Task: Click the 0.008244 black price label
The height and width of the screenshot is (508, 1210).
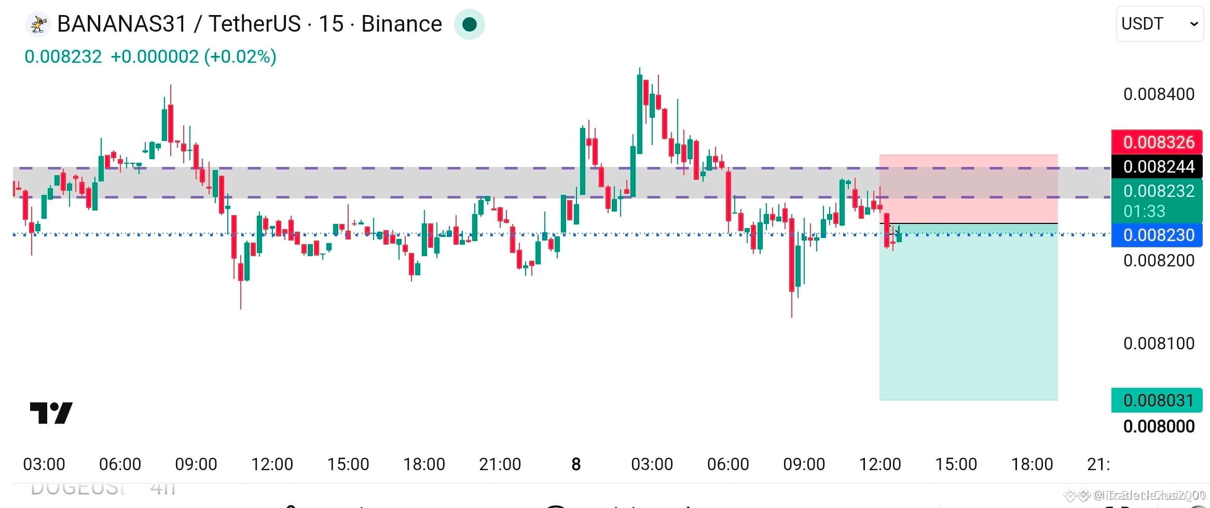Action: (1157, 166)
